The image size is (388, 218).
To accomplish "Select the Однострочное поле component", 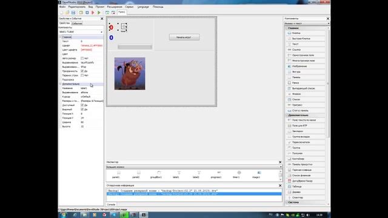I will tap(306, 55).
